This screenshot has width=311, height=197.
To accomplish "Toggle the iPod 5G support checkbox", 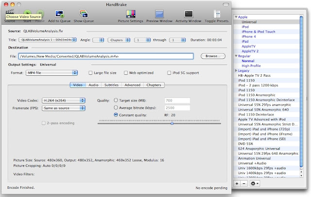I will click(x=169, y=73).
